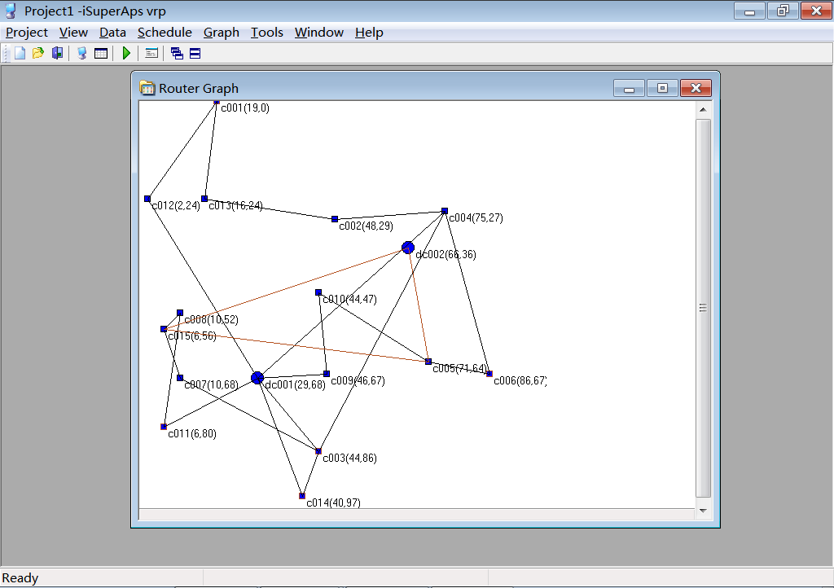Viewport: 834px width, 588px height.
Task: Expand the Tools menu
Action: click(x=266, y=33)
